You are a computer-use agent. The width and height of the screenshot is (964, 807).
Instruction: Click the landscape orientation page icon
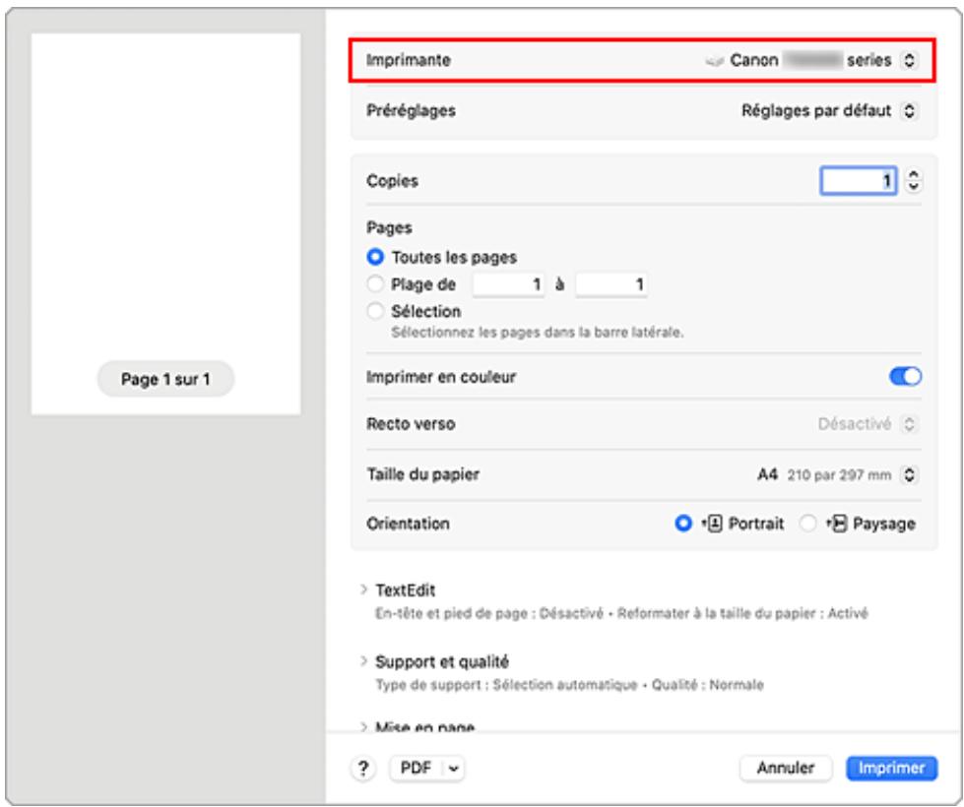point(839,524)
